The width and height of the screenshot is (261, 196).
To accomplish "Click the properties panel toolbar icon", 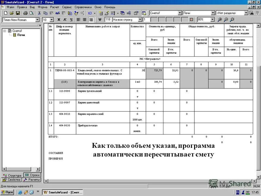I will (x=136, y=13).
